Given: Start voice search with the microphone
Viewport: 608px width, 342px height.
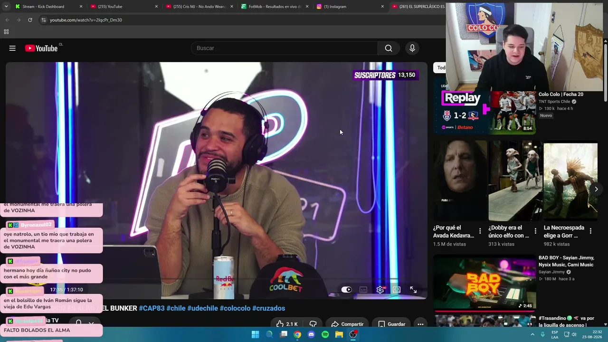Looking at the screenshot, I should (x=412, y=48).
